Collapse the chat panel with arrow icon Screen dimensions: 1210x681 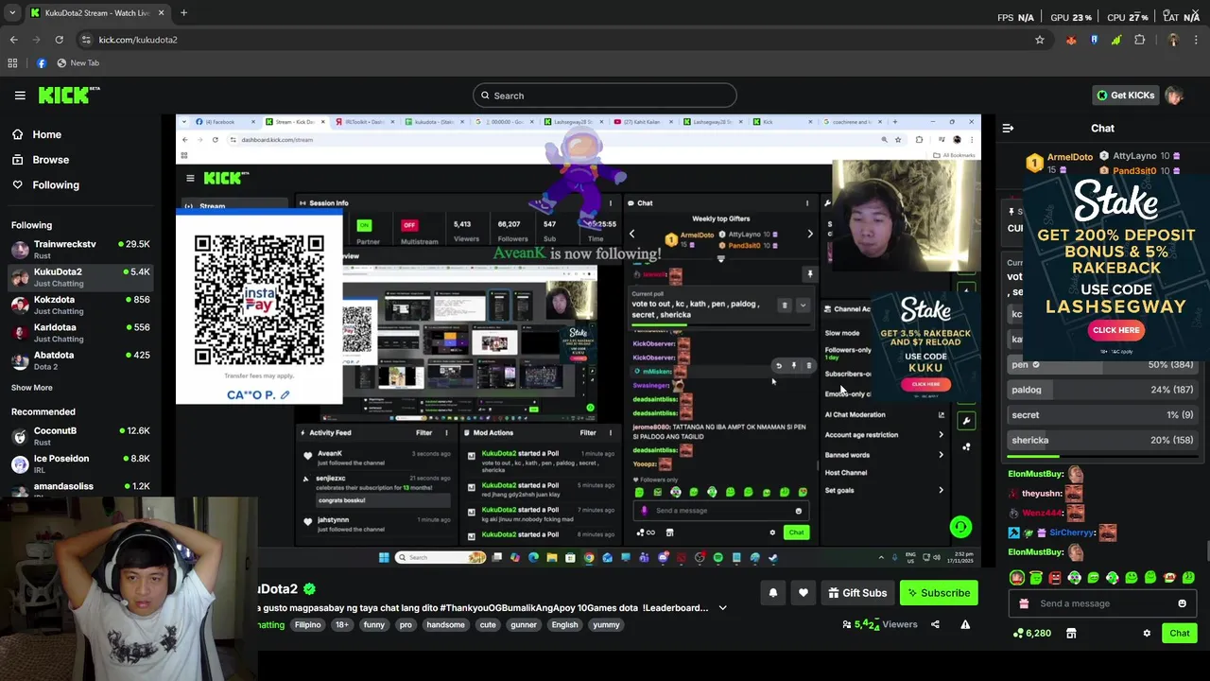pos(1008,128)
